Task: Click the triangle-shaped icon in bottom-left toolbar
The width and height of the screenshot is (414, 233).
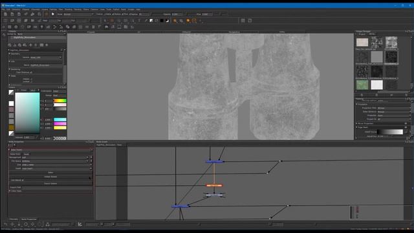Action: click(x=47, y=225)
